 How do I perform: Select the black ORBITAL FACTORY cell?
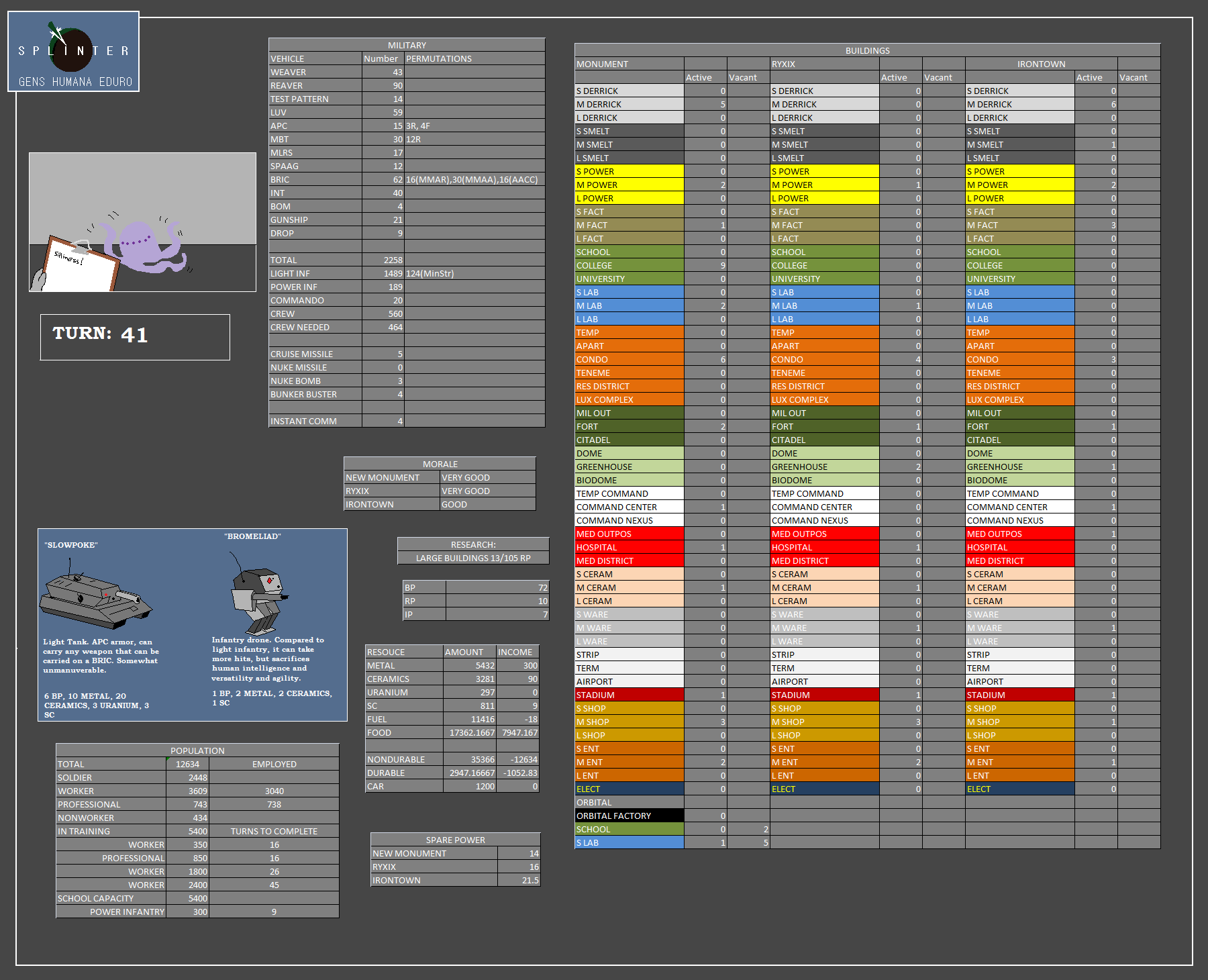(629, 816)
